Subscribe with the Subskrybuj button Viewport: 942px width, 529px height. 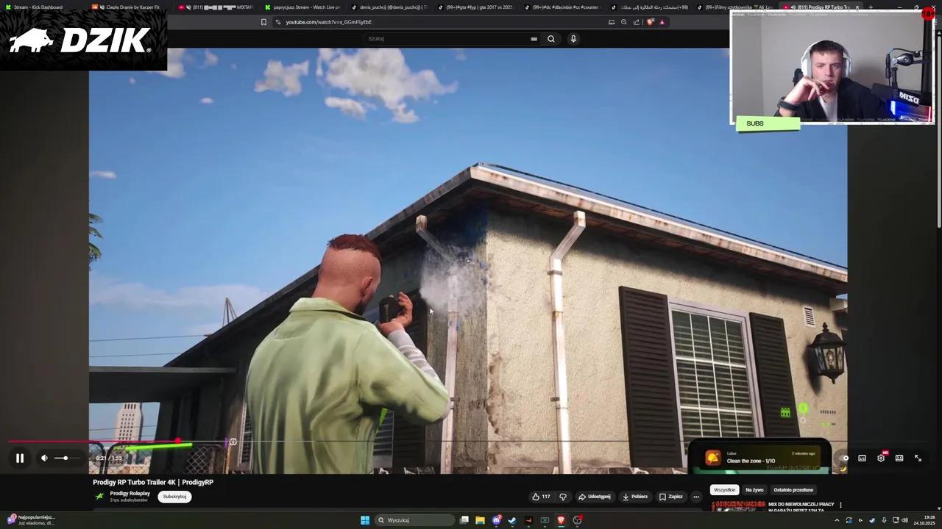[x=174, y=497]
